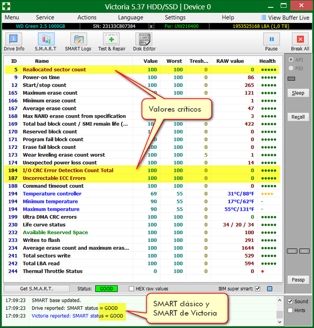The image size is (314, 328).
Task: Toggle the Sound checkbox
Action: pyautogui.click(x=290, y=301)
